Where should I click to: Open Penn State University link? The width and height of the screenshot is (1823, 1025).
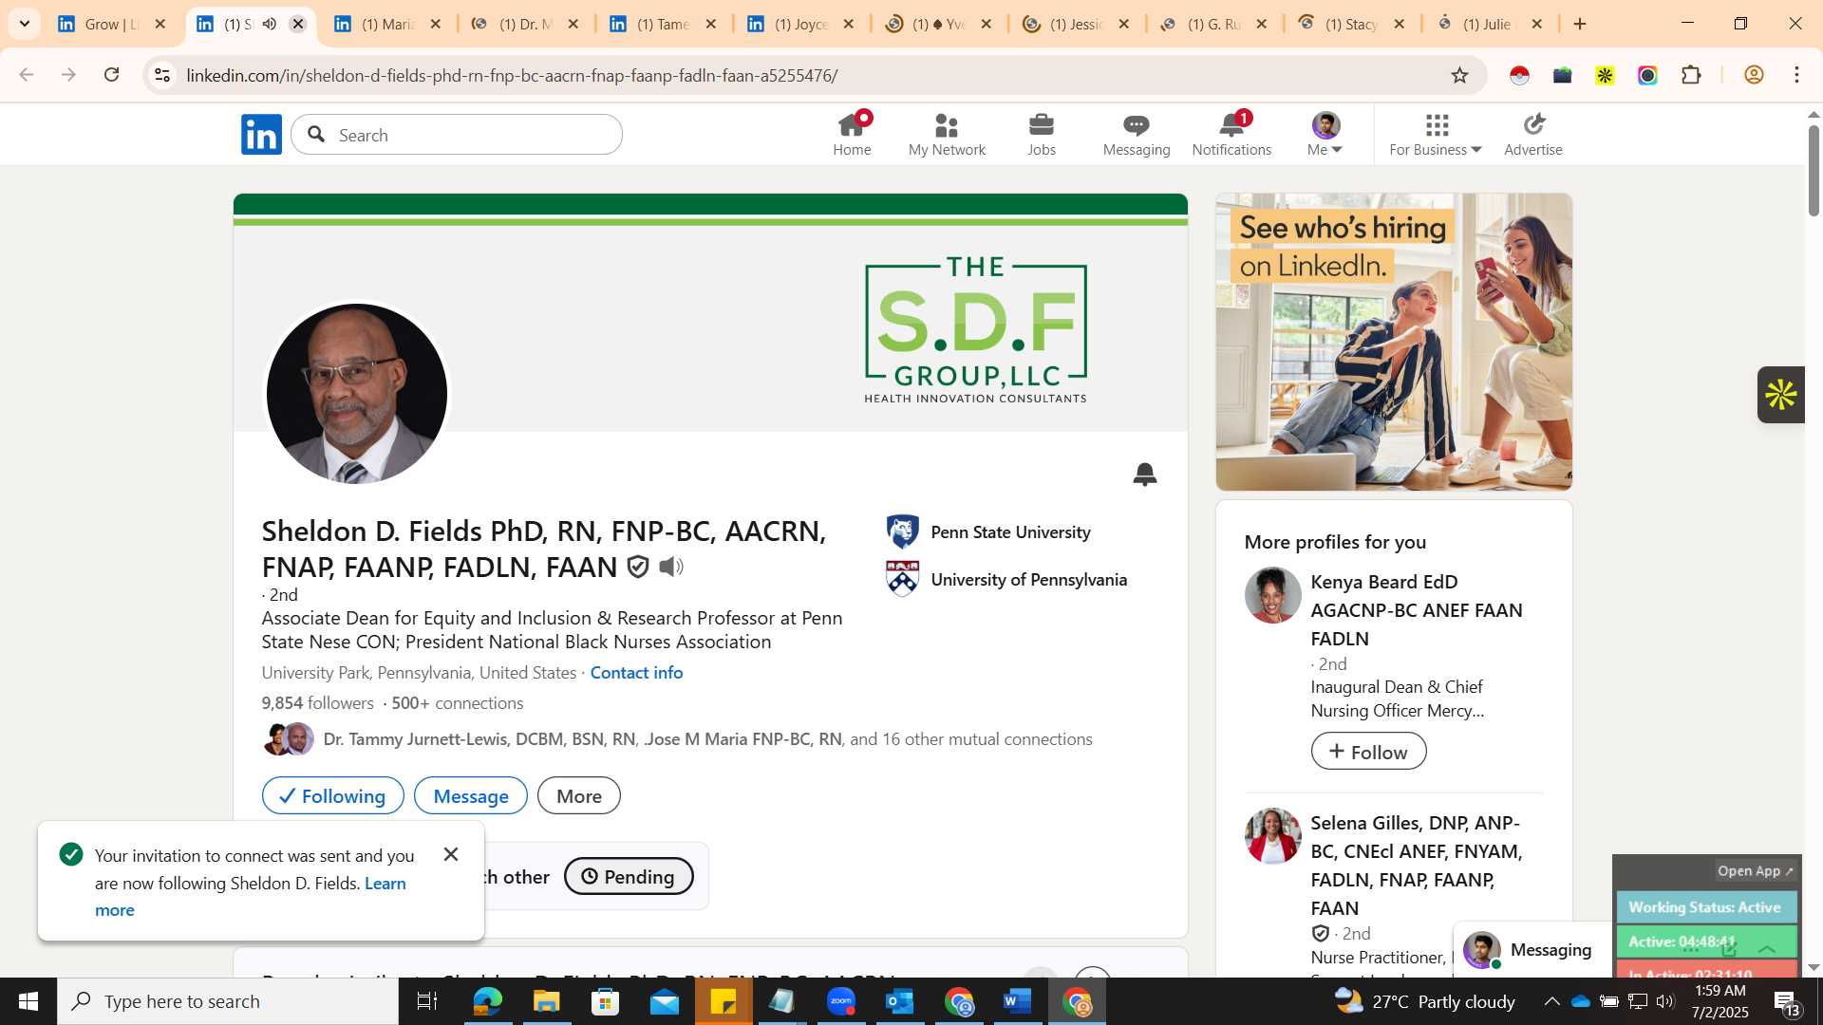[x=1010, y=532]
